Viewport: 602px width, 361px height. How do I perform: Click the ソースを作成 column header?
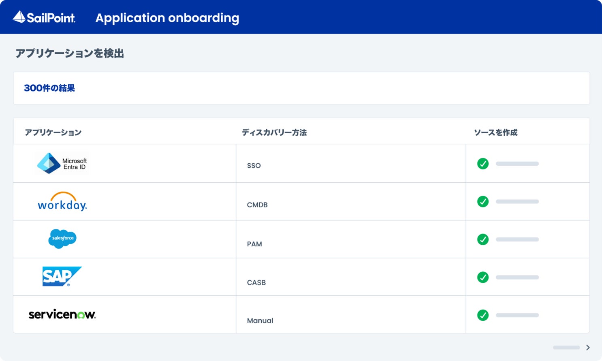coord(495,132)
